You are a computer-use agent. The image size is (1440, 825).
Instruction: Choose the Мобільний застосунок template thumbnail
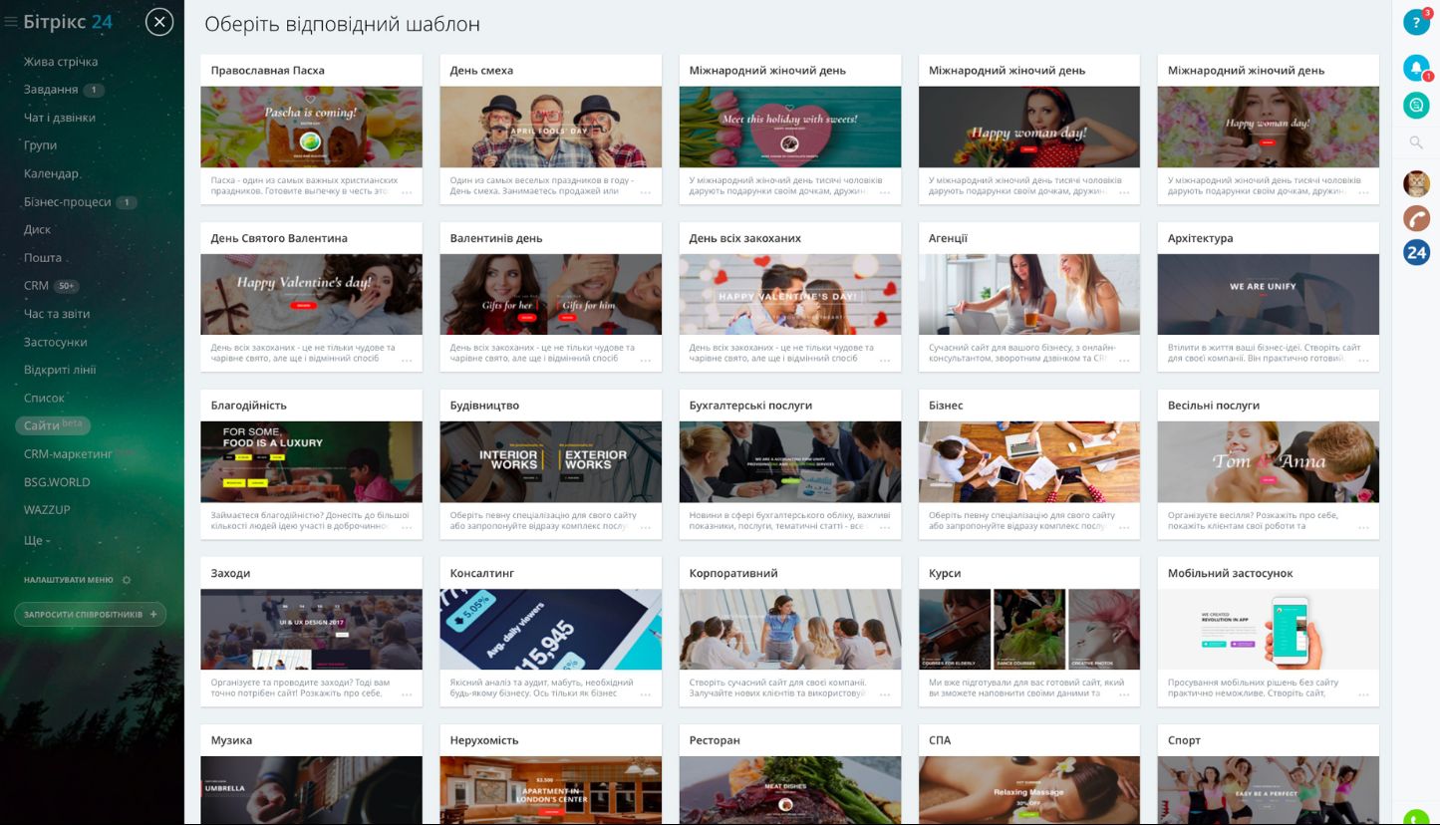tap(1268, 629)
